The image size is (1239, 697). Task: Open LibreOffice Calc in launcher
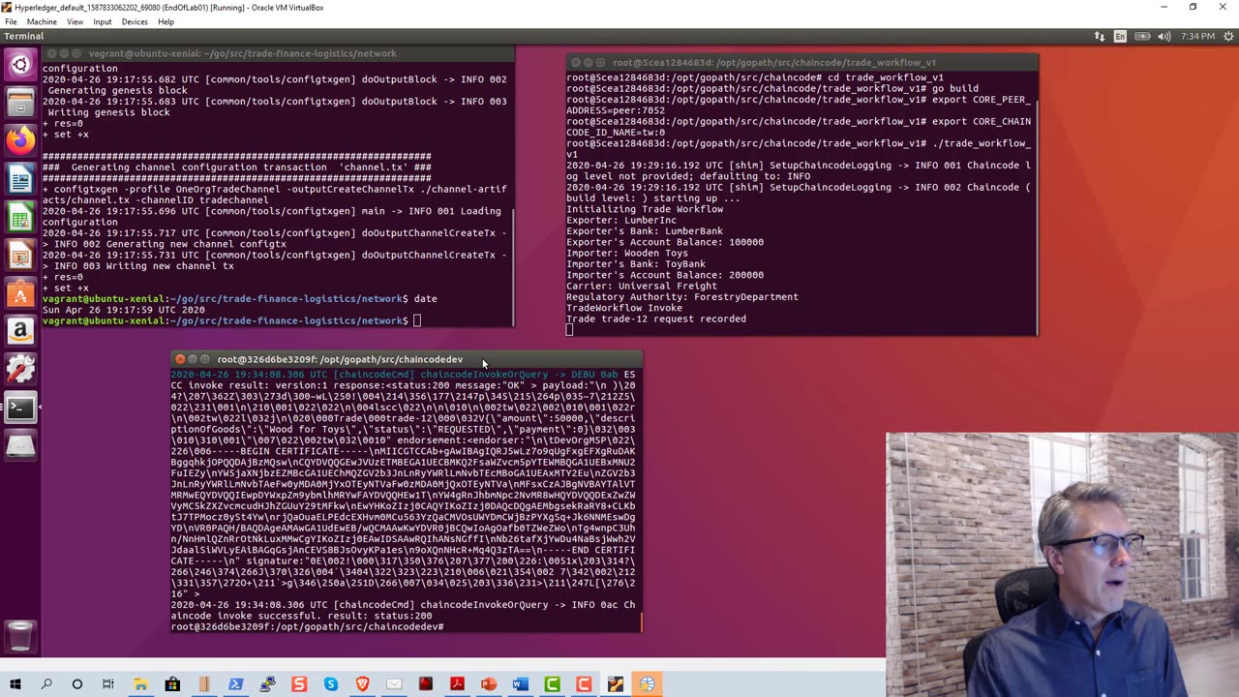click(20, 217)
